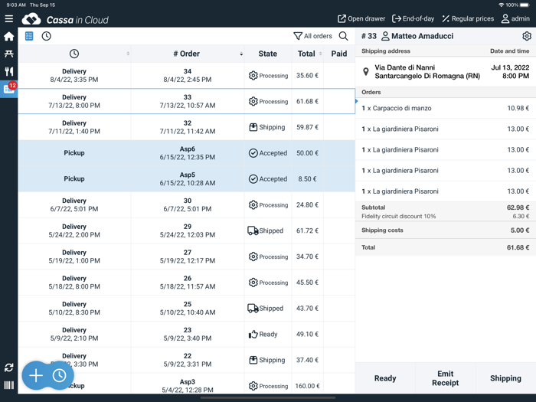Select pickup order Asp6
This screenshot has height=402, width=536.
[x=187, y=153]
